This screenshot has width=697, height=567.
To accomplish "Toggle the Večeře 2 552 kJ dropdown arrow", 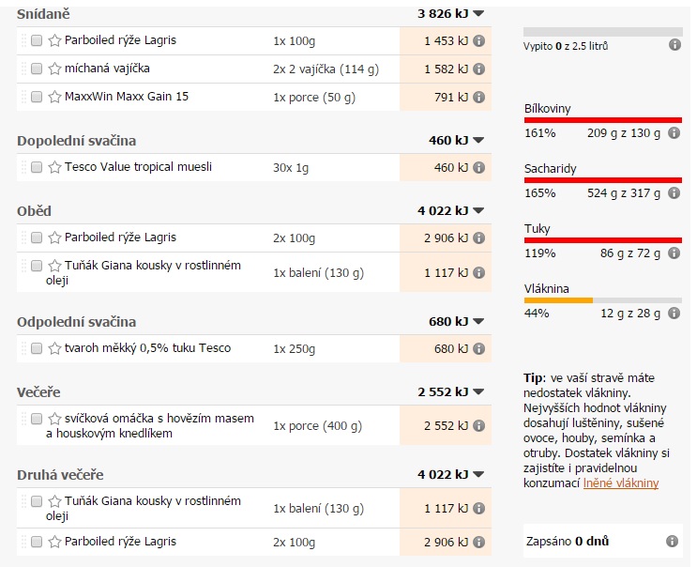I will 478,392.
